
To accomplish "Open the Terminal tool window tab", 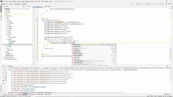I will pyautogui.click(x=48, y=94).
